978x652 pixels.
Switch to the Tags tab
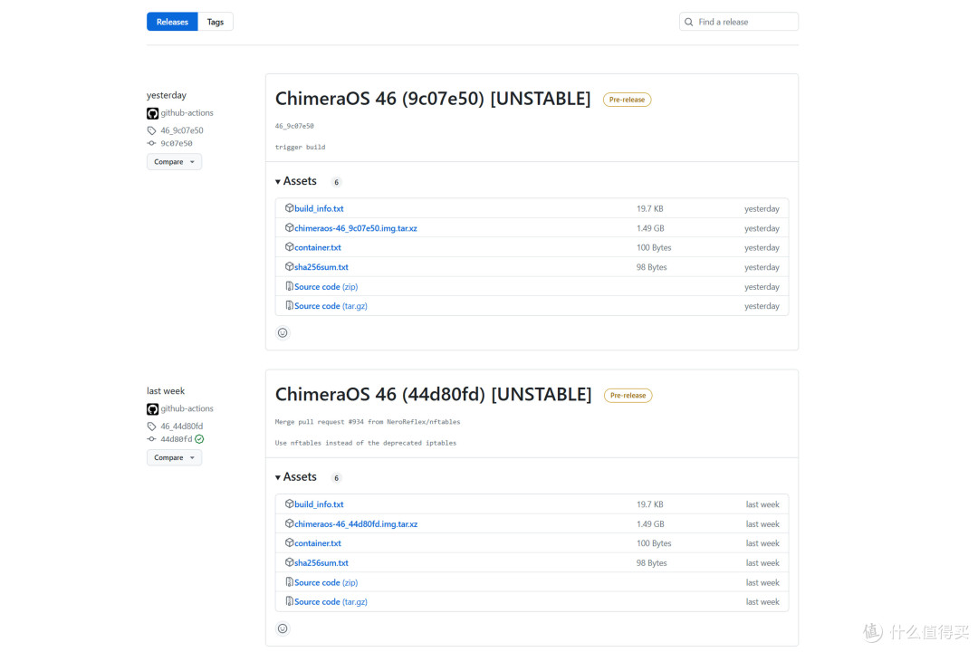[215, 21]
